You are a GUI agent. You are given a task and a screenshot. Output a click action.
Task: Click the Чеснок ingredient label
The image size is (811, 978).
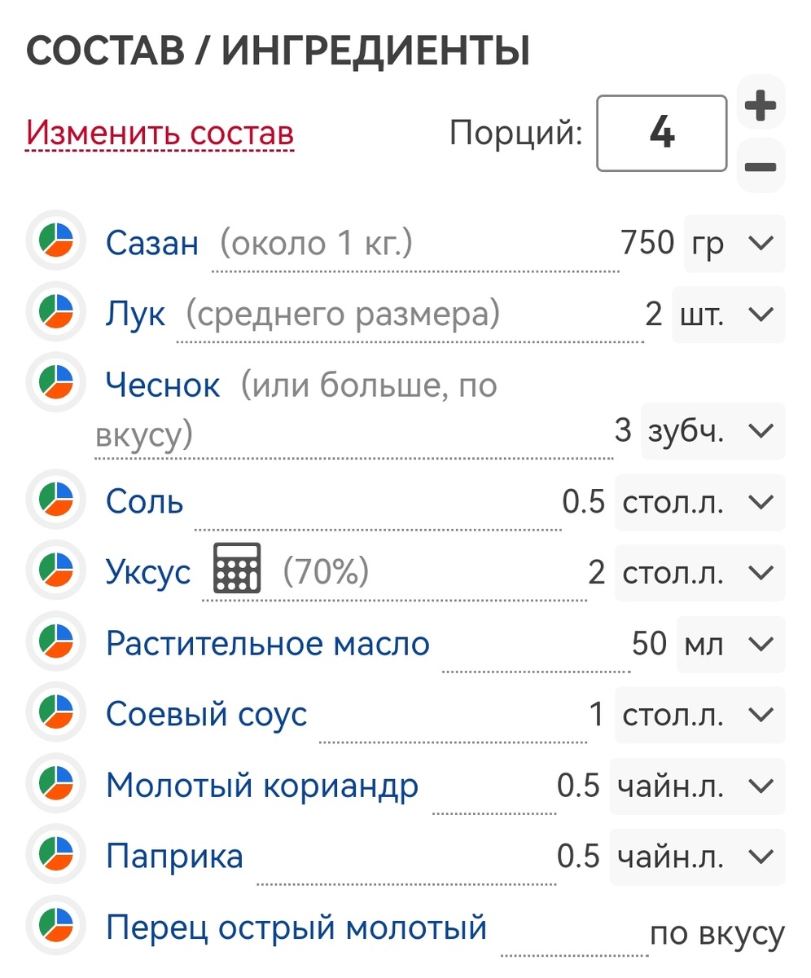[163, 384]
